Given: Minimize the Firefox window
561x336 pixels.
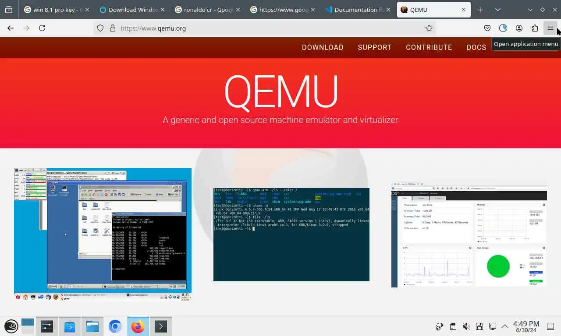Looking at the screenshot, I should click(530, 10).
